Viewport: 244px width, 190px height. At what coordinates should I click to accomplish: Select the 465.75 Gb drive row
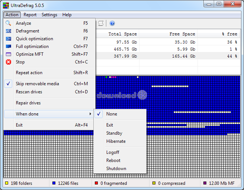click(x=168, y=49)
